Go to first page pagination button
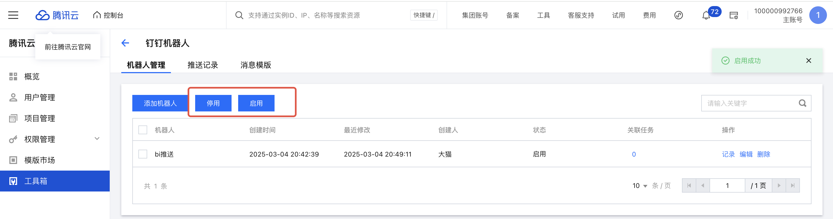Viewport: 833px width, 219px height. pyautogui.click(x=689, y=185)
